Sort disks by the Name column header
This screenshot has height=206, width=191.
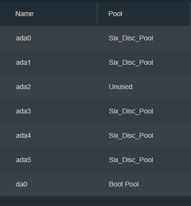point(24,14)
